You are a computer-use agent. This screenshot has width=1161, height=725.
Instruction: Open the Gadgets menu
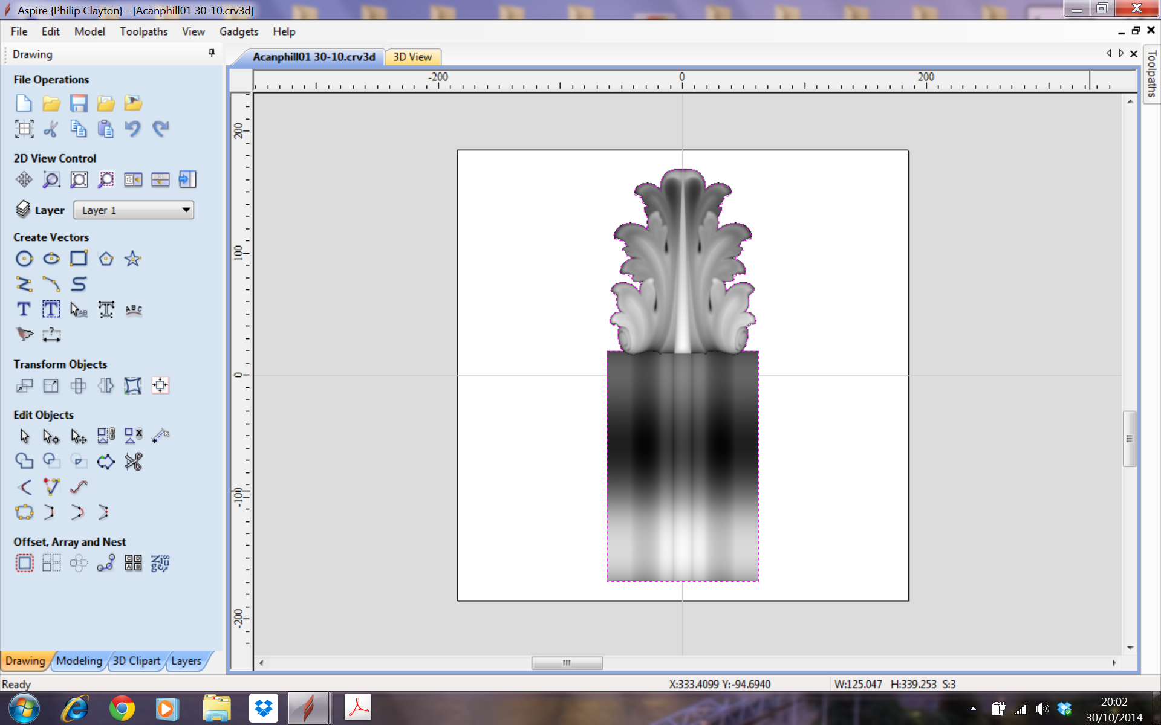coord(238,31)
